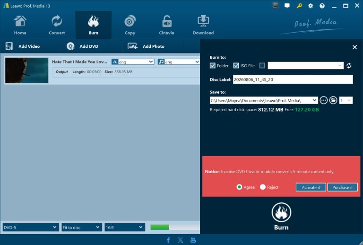Open the 16:9 aspect ratio dropdown

point(125,227)
